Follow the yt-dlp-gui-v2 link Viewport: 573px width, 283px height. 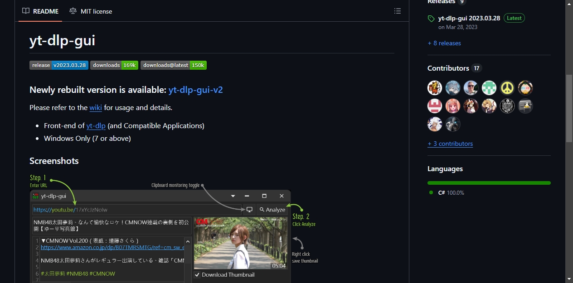196,90
